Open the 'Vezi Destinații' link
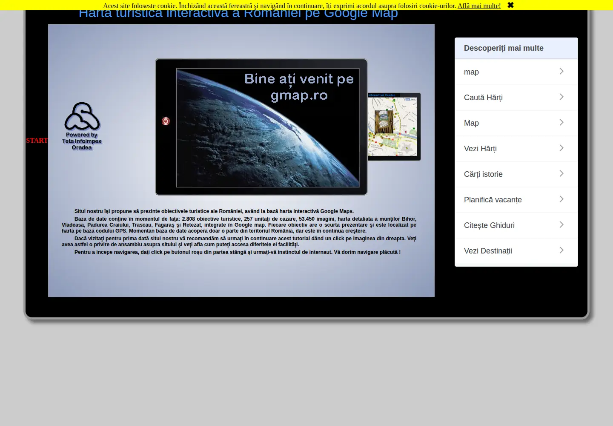Viewport: 613px width, 426px height. tap(516, 251)
